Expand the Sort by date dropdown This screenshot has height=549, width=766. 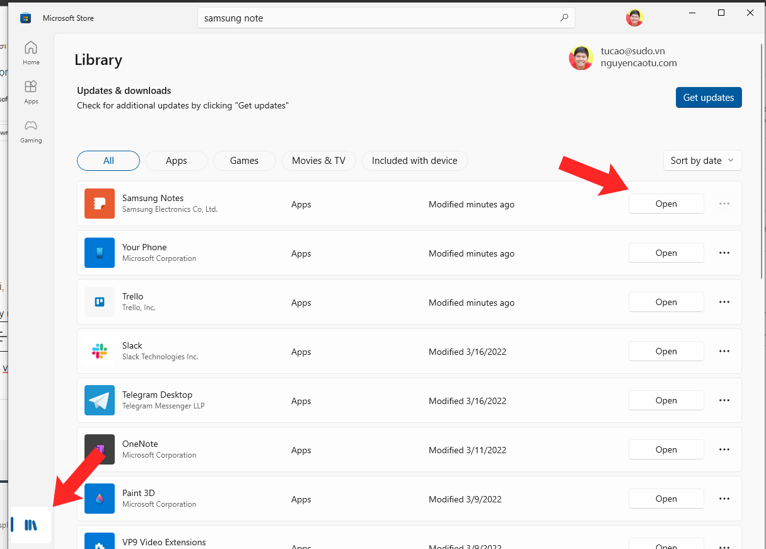tap(702, 161)
